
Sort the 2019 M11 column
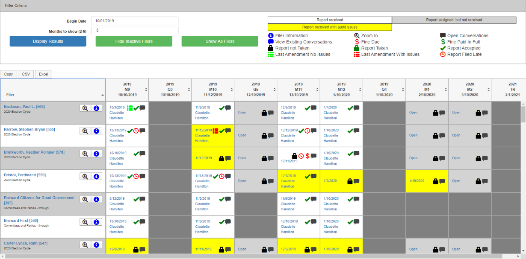tap(298, 90)
